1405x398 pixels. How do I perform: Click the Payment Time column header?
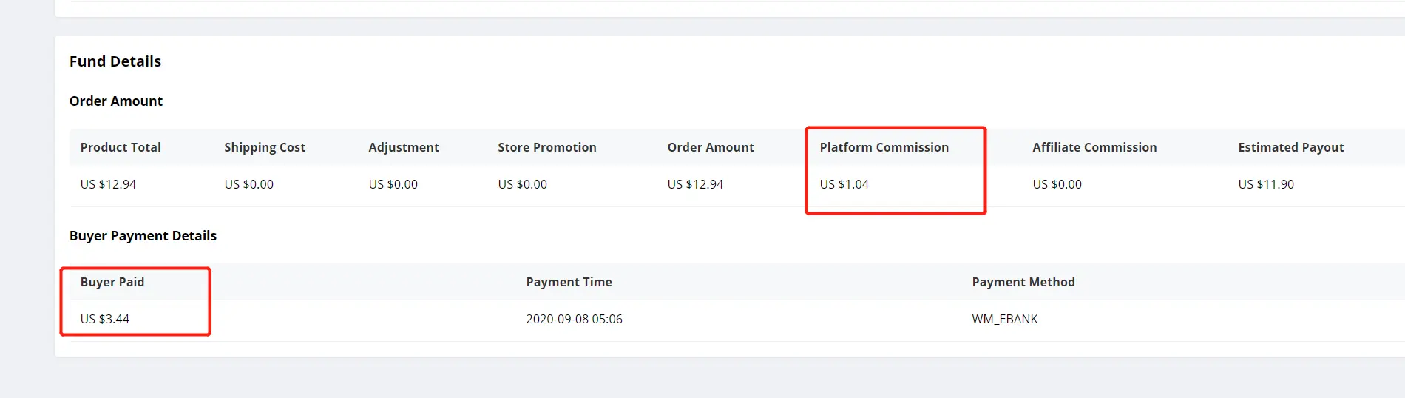click(x=569, y=282)
